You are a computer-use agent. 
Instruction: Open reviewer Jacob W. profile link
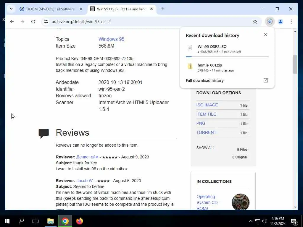point(85,181)
